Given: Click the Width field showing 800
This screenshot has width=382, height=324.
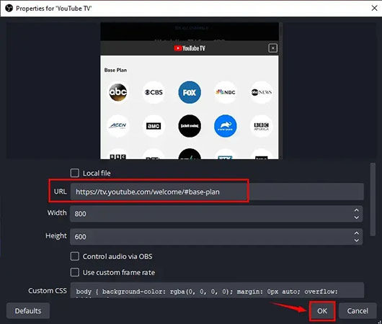Looking at the screenshot, I should [216, 214].
